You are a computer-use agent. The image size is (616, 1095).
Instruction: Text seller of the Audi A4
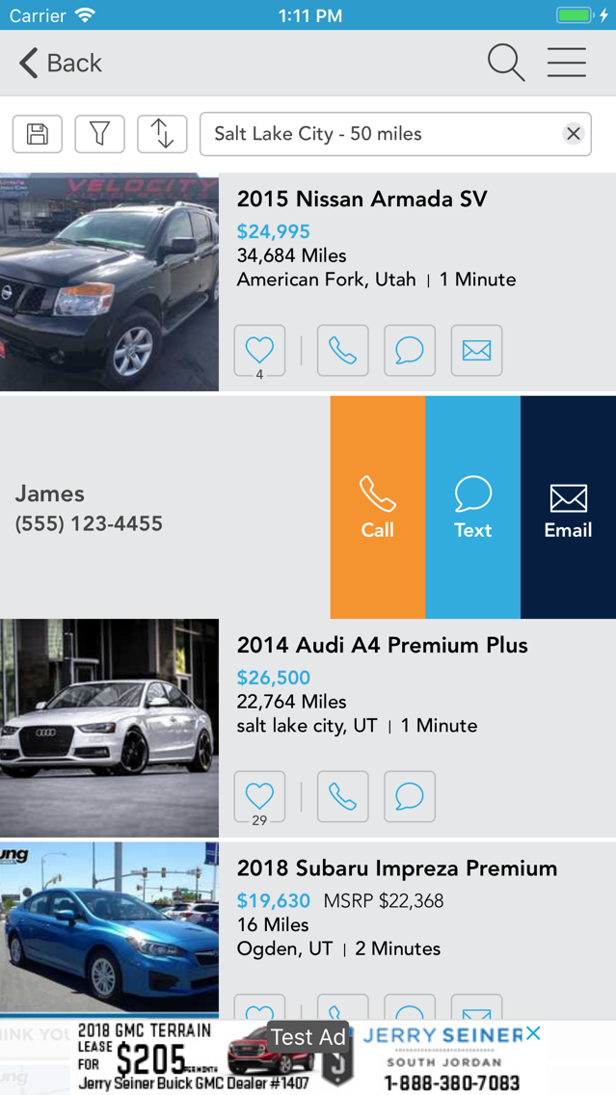(410, 797)
